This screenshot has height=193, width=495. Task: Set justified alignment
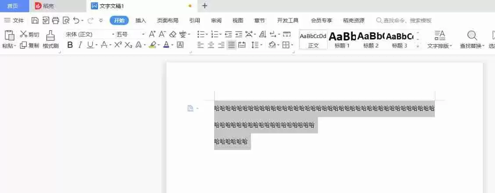tap(231, 45)
